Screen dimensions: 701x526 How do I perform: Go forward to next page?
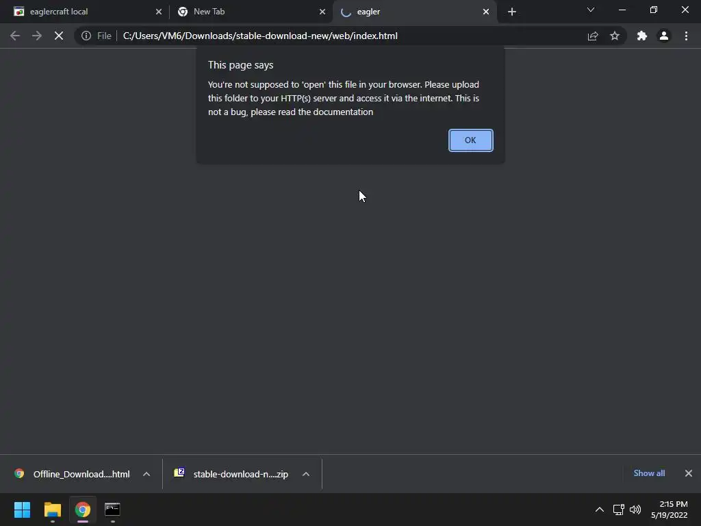coord(37,36)
